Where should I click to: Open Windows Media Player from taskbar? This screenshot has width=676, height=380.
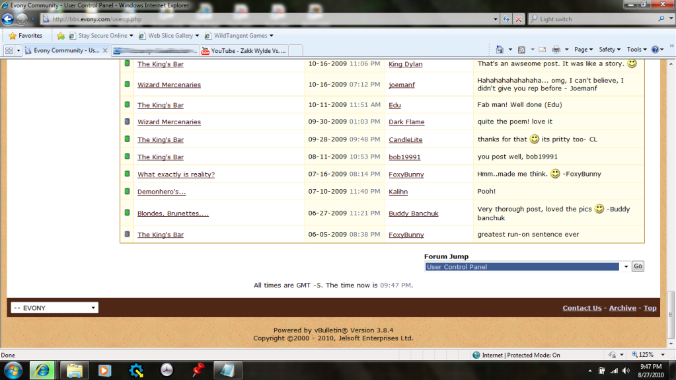(x=105, y=369)
